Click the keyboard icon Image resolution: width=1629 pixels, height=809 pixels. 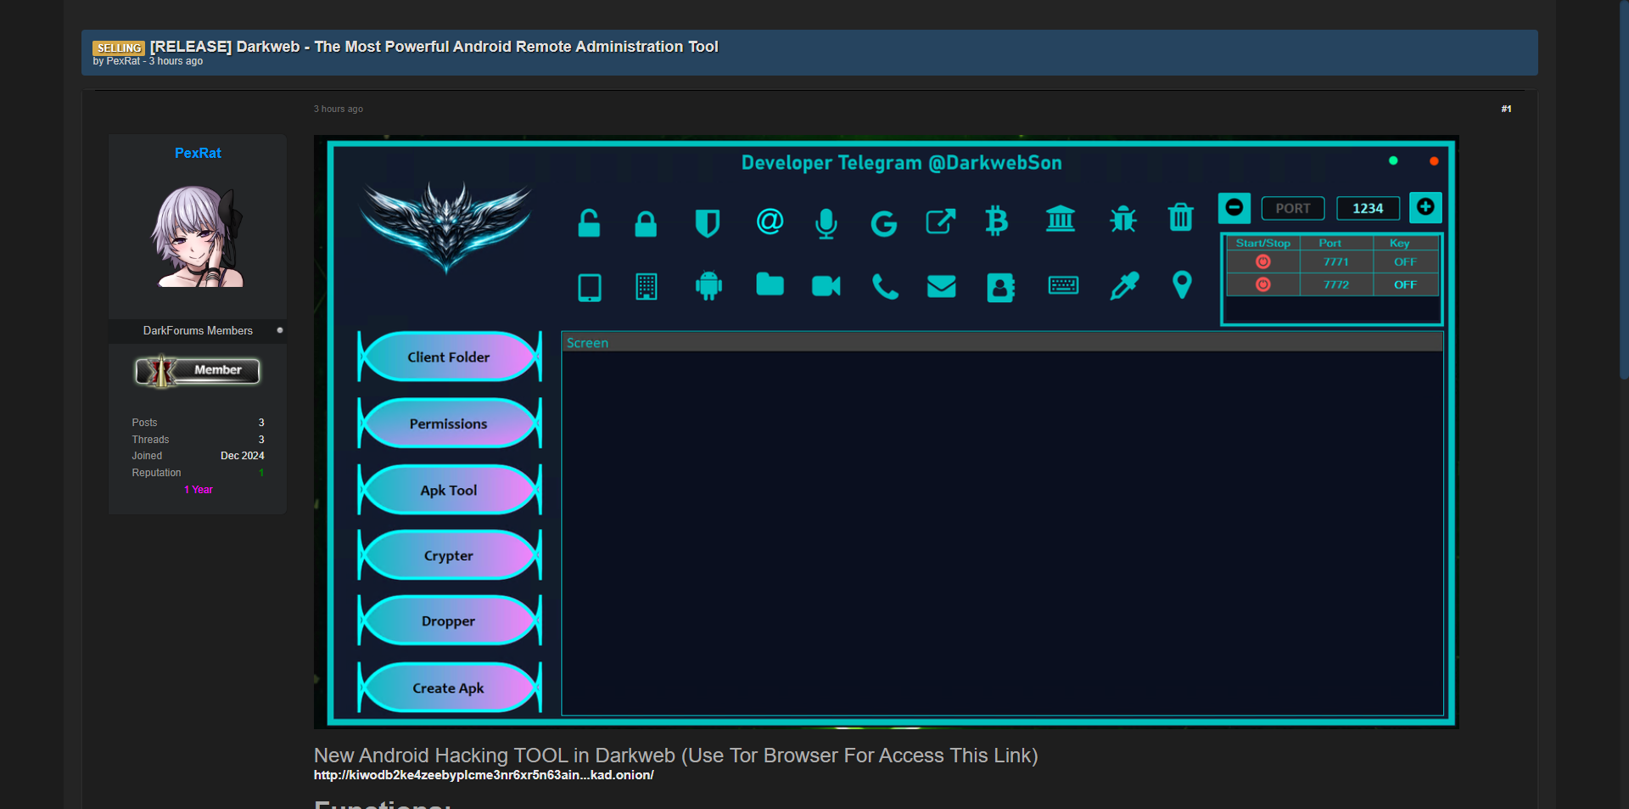(x=1063, y=286)
